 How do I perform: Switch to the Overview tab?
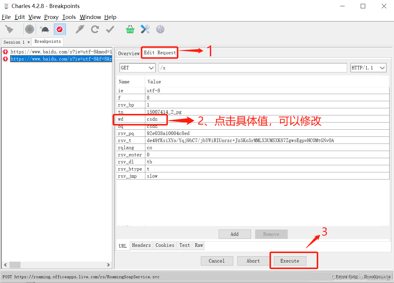(x=129, y=53)
